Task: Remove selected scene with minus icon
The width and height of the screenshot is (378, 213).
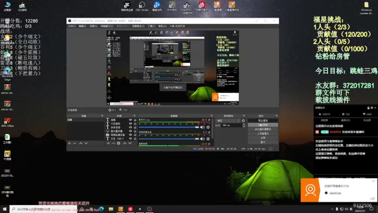Action: (x=75, y=143)
